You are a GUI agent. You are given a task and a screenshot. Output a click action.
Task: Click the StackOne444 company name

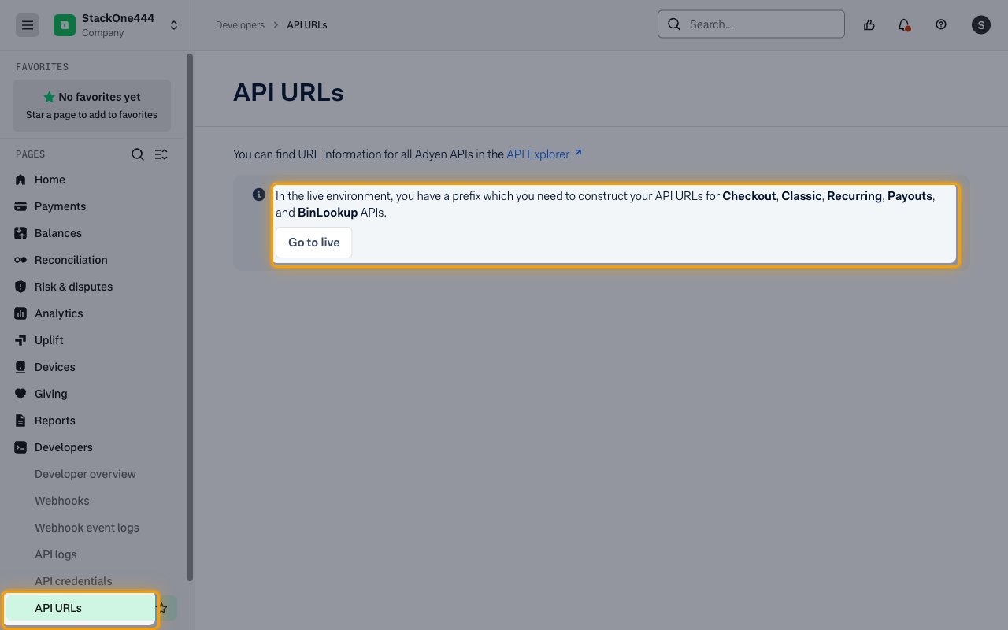(x=118, y=18)
